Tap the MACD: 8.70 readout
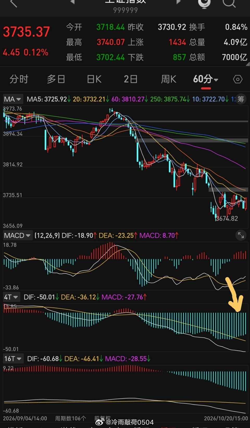Screen dimensions: 250x428 [x=159, y=236]
